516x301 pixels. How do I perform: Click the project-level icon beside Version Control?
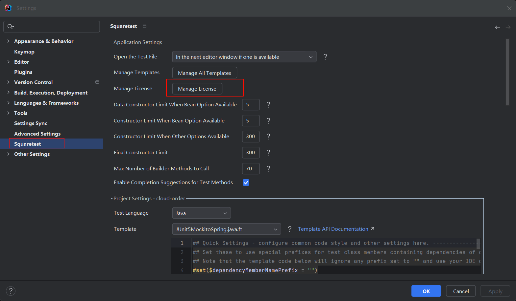97,82
